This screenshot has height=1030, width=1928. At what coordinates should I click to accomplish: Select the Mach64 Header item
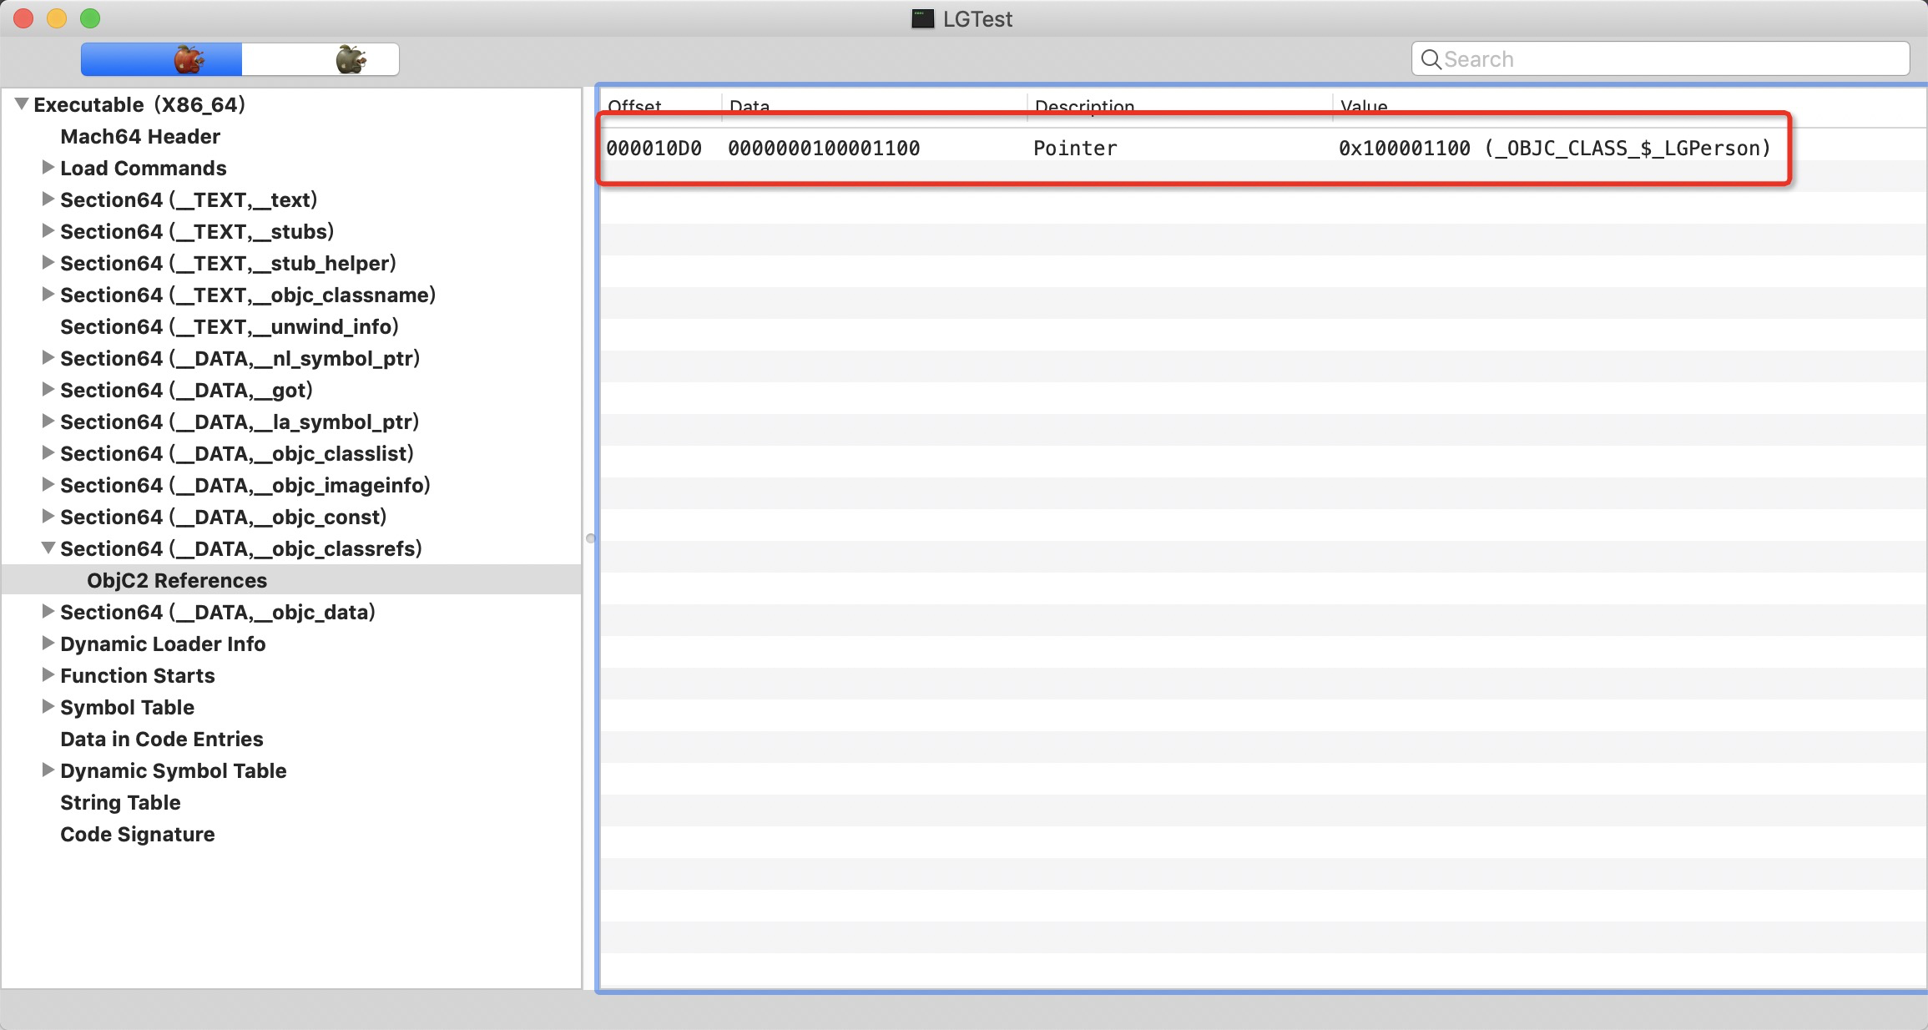140,136
